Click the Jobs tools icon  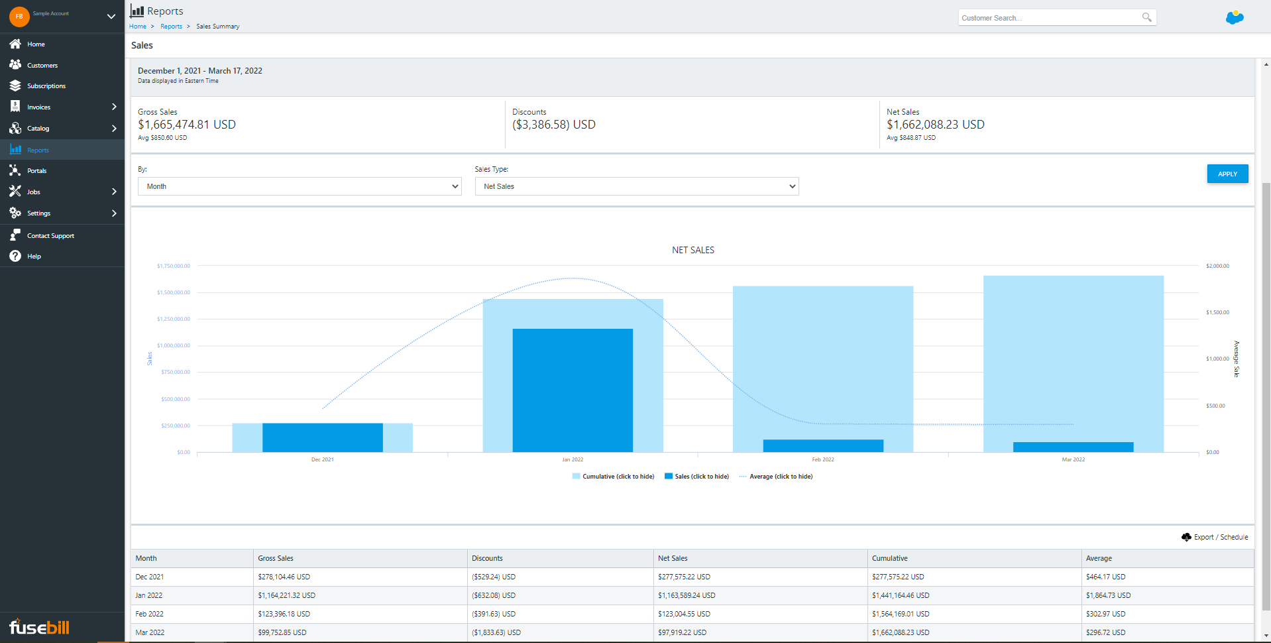pyautogui.click(x=15, y=192)
